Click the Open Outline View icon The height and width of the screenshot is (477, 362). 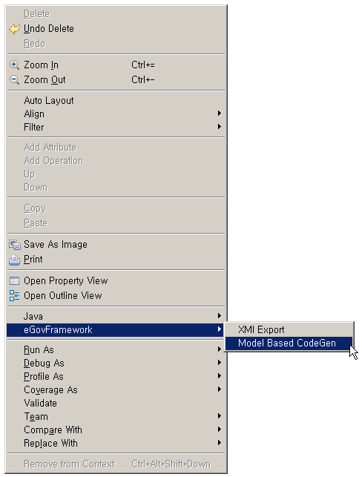pyautogui.click(x=14, y=296)
